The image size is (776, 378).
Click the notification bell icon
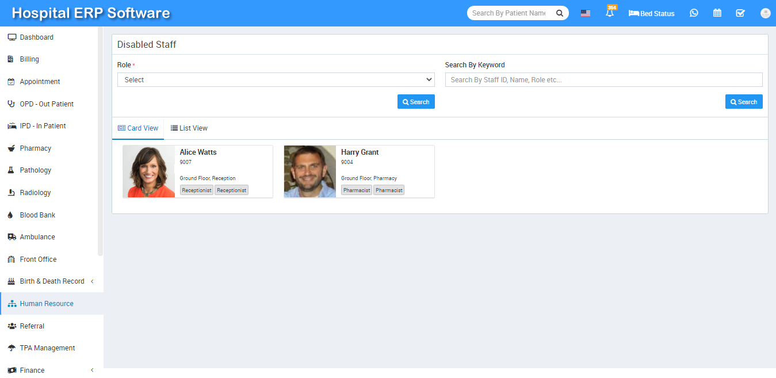[x=610, y=13]
